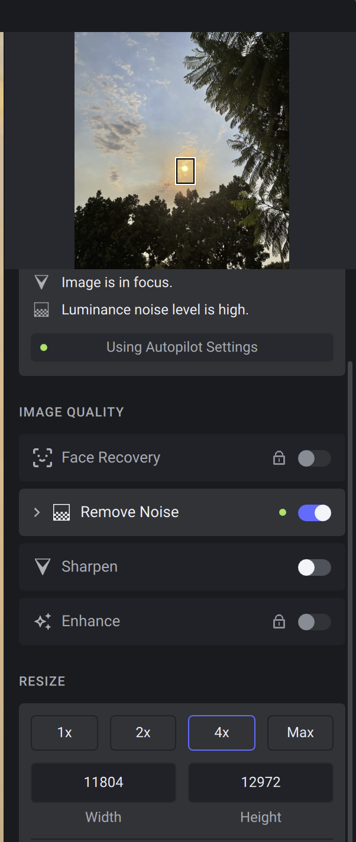This screenshot has height=842, width=356.
Task: Click the luminance noise level icon
Action: (41, 310)
